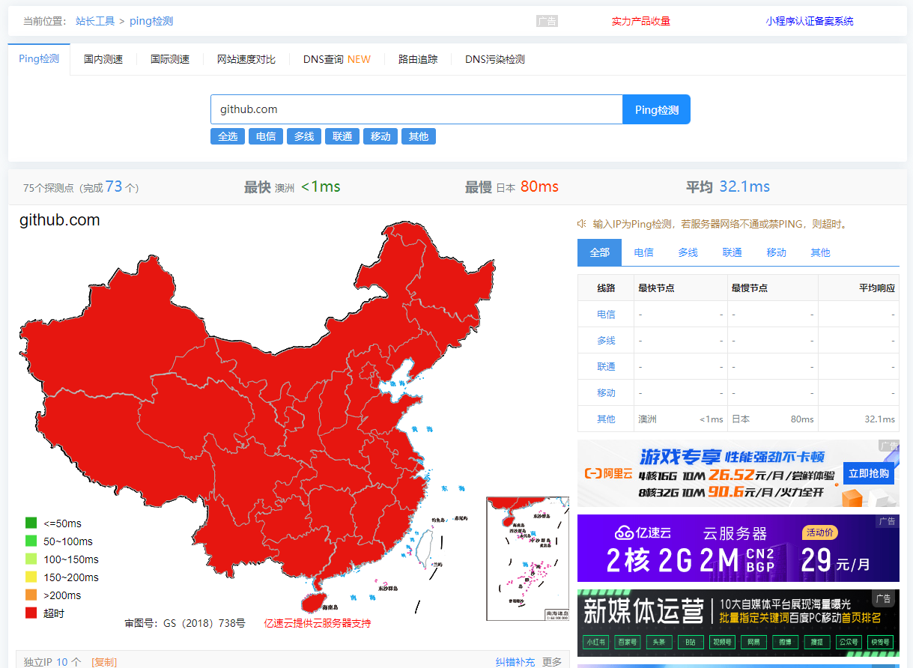This screenshot has width=913, height=668.
Task: Open the 亿速云 云服务器 purple ad banner
Action: pos(738,548)
